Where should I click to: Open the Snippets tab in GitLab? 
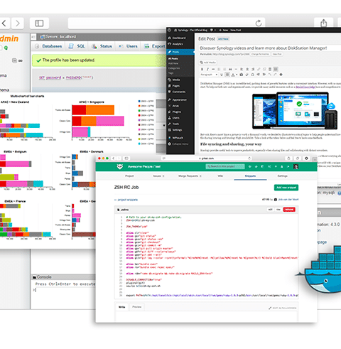250,176
